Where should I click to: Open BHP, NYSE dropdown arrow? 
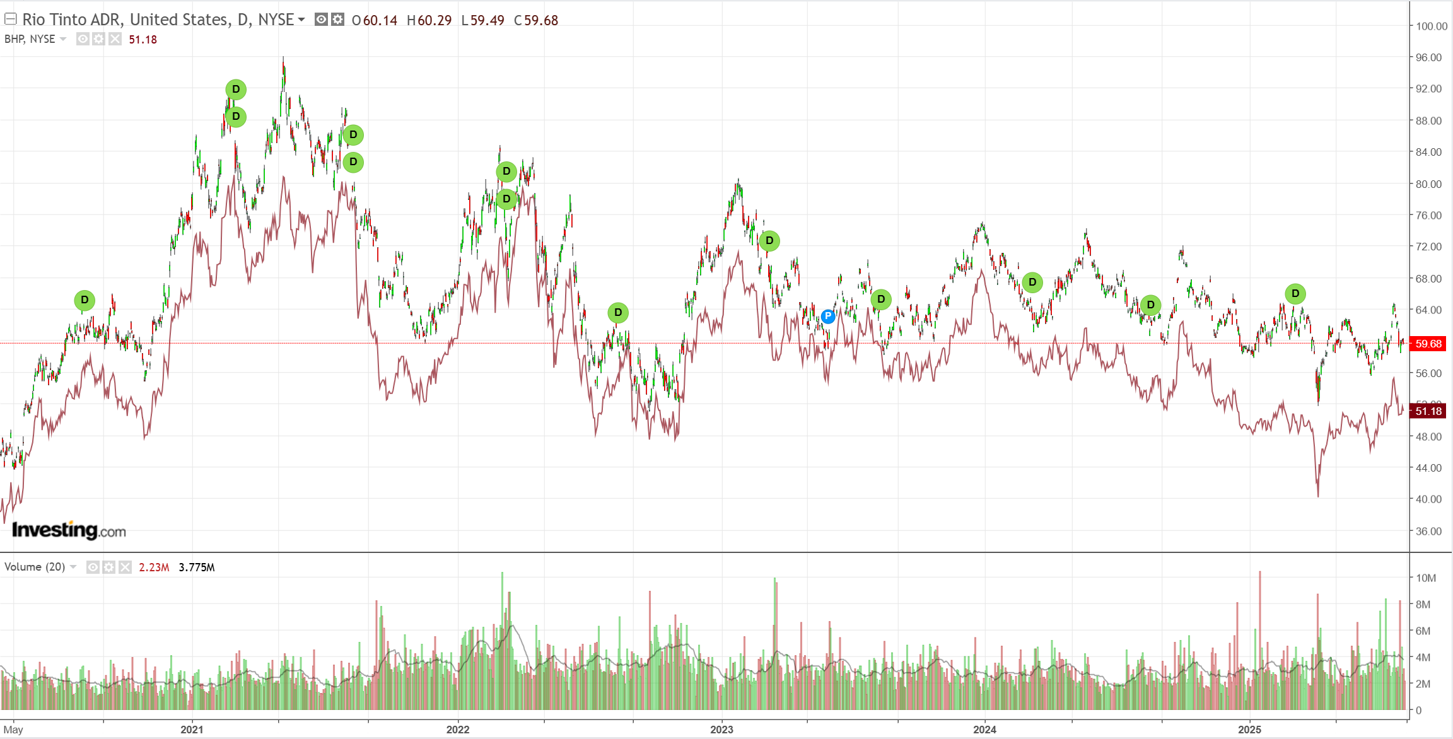coord(63,39)
